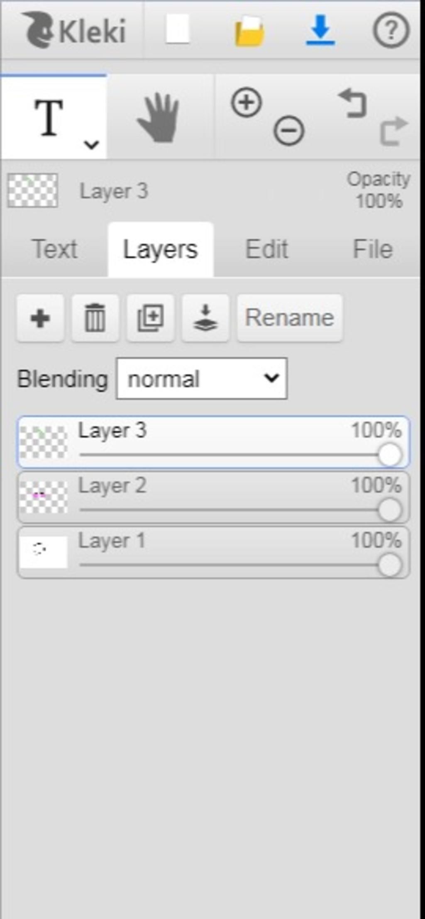The width and height of the screenshot is (425, 919).
Task: Redo the undone action
Action: (x=393, y=131)
